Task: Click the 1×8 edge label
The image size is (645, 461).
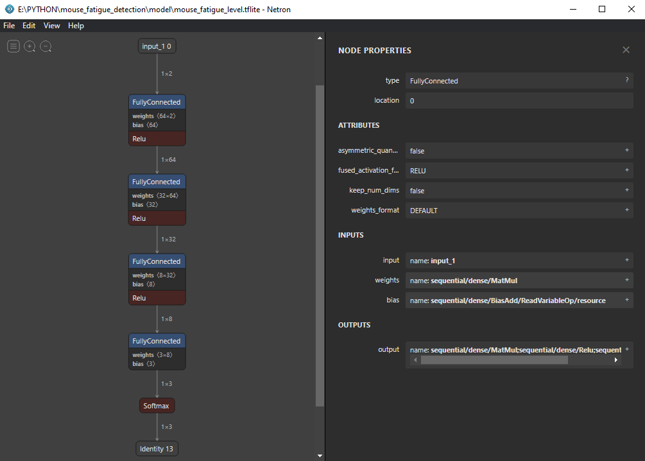Action: 167,319
